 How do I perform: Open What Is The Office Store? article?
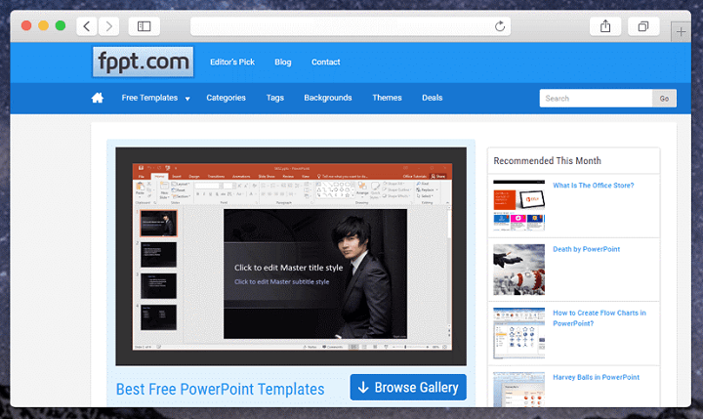point(594,186)
